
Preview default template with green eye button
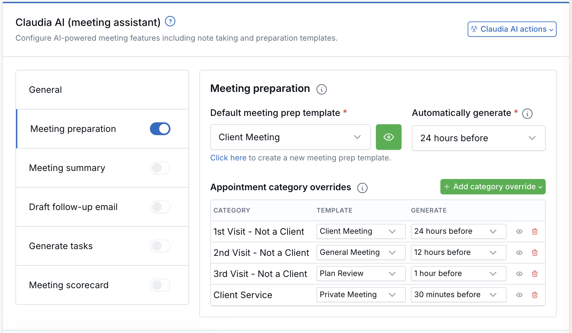pos(388,137)
